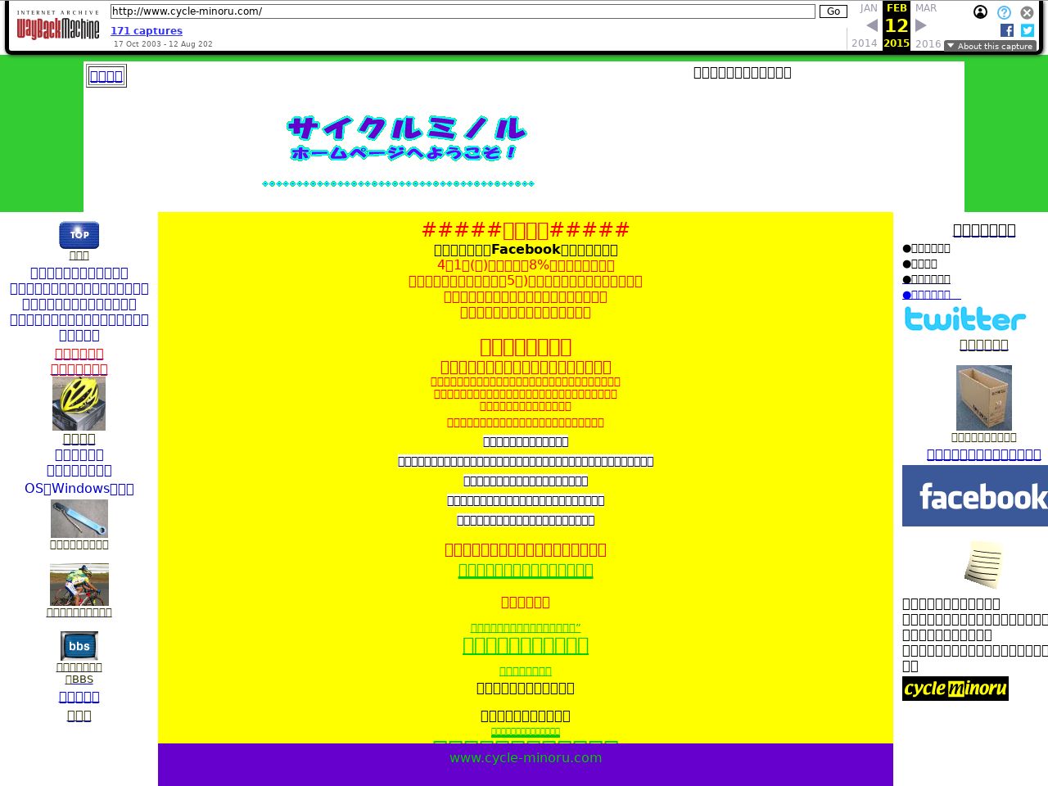This screenshot has width=1048, height=786.
Task: Open the yellow helmet product image
Action: [79, 404]
